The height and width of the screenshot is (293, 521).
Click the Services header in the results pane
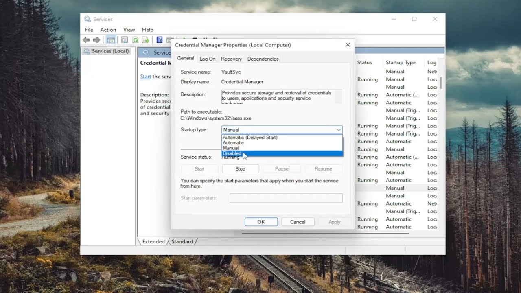point(162,52)
